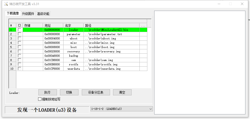Screen dimensions: 250x119
Task: Select the MiniLoaderAll.bin path cell
Action: (x=112, y=30)
